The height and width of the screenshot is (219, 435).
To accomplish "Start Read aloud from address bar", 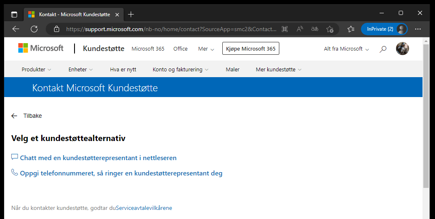I will pos(300,29).
